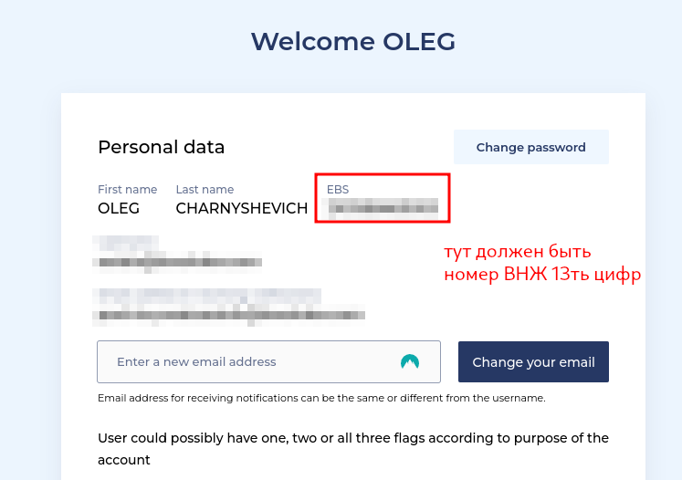Click the blurred EBS number value
The width and height of the screenshot is (682, 480).
[x=383, y=209]
